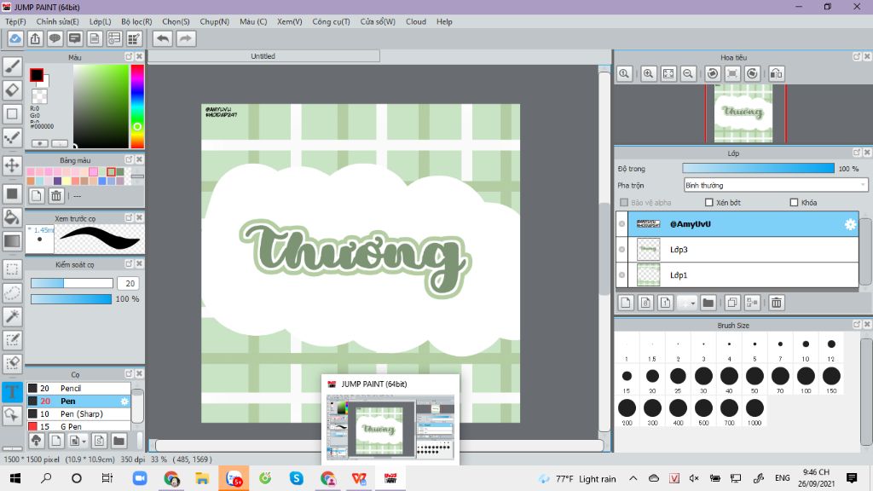Create a layer folder in the Lớp panel

click(x=708, y=303)
